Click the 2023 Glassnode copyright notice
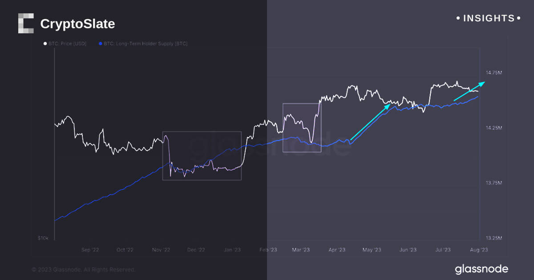Image resolution: width=534 pixels, height=280 pixels. [x=83, y=269]
